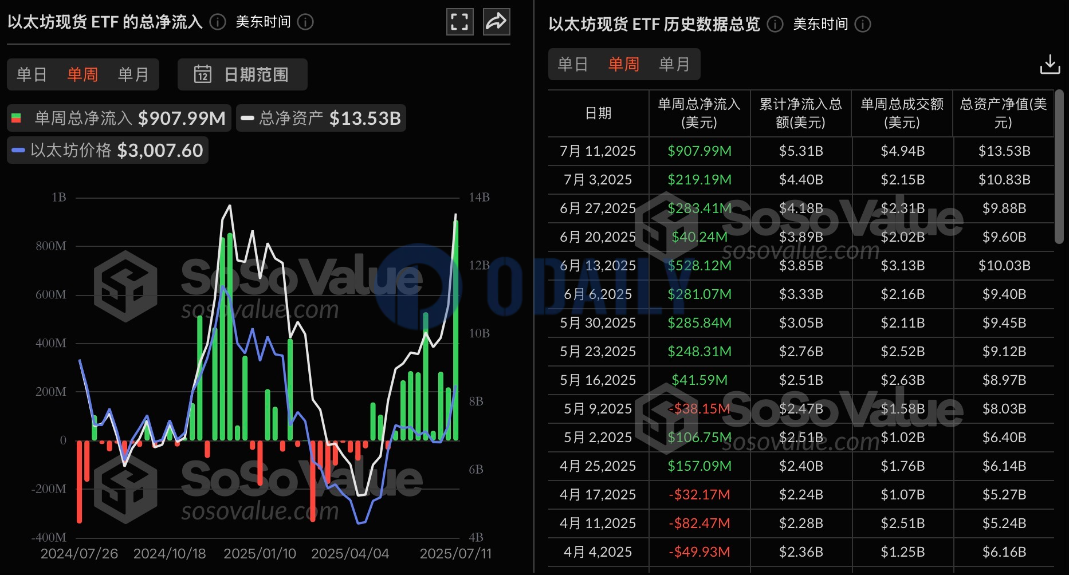Screen dimensions: 1069x575
Task: Select 单月 tab in history table panel
Action: point(674,64)
